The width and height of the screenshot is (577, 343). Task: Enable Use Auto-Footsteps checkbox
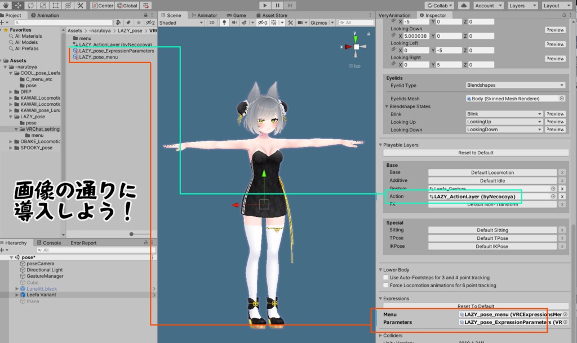coord(385,278)
